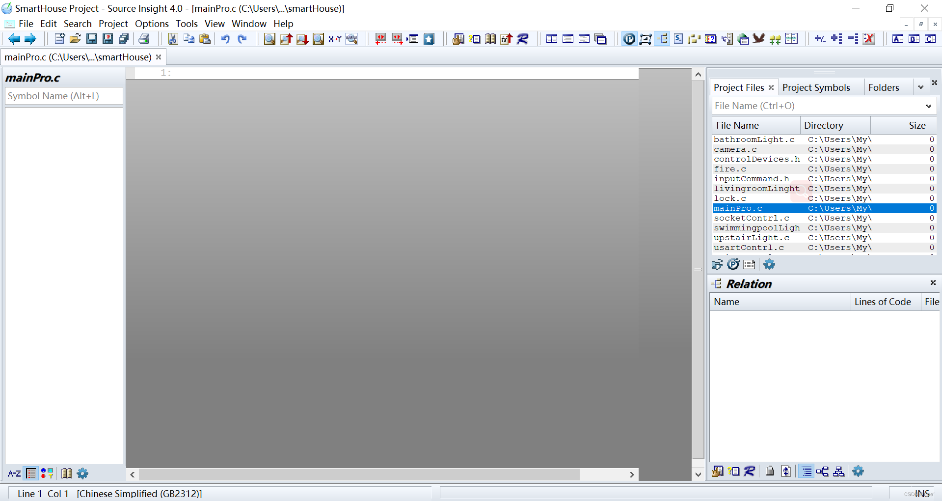Click the editor scroll down arrow
Image resolution: width=942 pixels, height=501 pixels.
point(698,474)
